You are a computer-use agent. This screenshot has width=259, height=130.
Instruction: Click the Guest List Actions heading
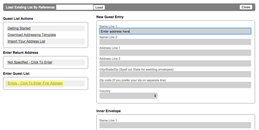[18, 19]
